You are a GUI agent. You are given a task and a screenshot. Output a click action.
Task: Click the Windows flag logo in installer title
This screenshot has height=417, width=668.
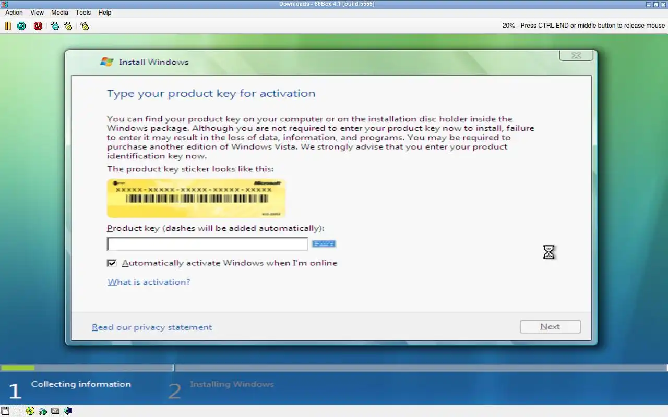[x=107, y=62]
